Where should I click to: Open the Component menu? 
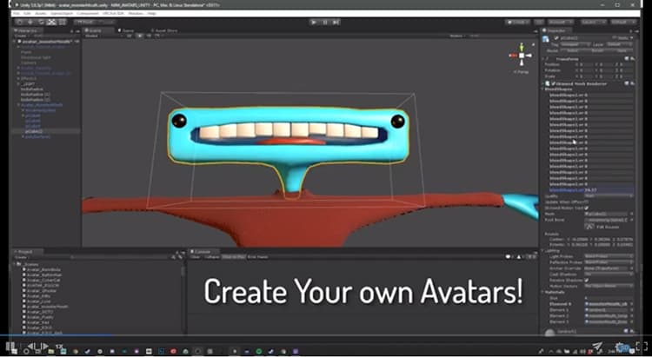tap(87, 13)
